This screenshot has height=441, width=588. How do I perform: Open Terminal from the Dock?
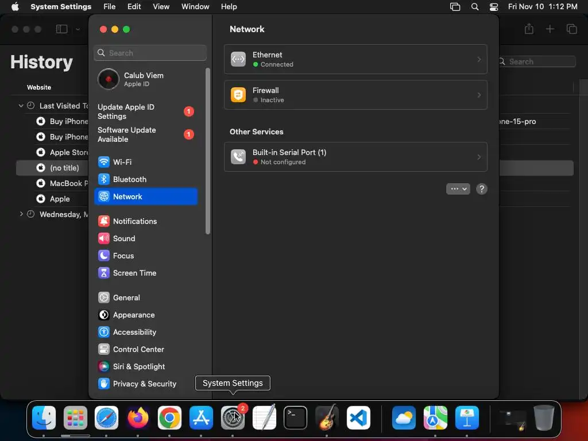coord(296,418)
